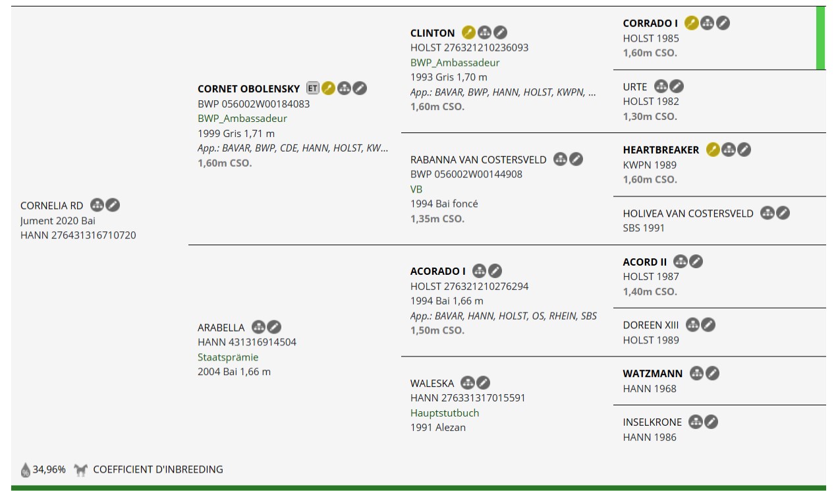The width and height of the screenshot is (838, 491).
Task: Click the Staatsprämie label under ARABELLA
Action: pos(228,357)
